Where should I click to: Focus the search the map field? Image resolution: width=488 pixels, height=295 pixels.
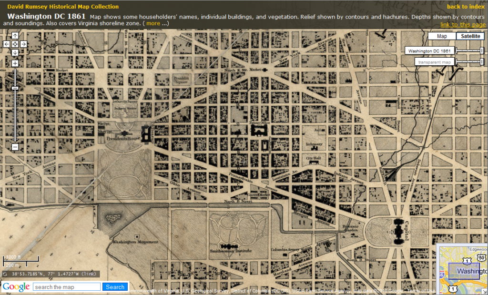click(x=67, y=287)
